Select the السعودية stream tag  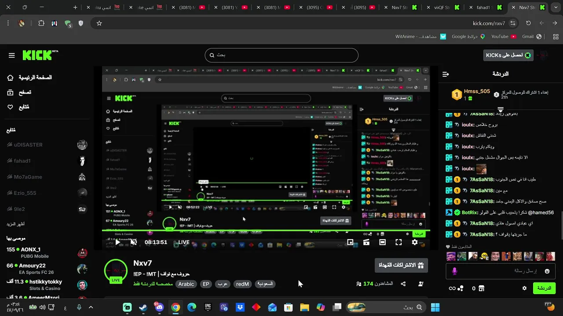tap(265, 284)
